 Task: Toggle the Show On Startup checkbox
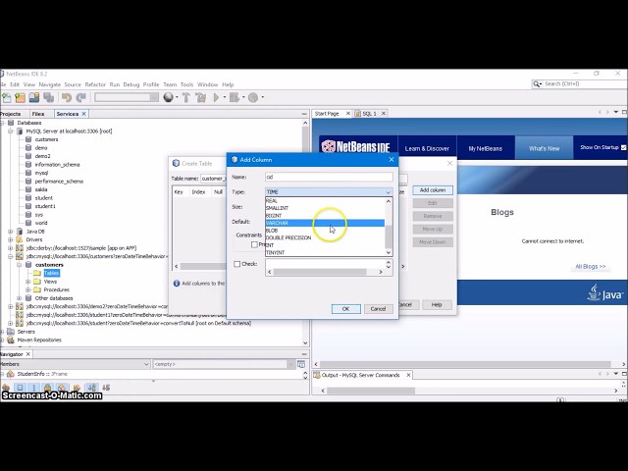pos(624,147)
